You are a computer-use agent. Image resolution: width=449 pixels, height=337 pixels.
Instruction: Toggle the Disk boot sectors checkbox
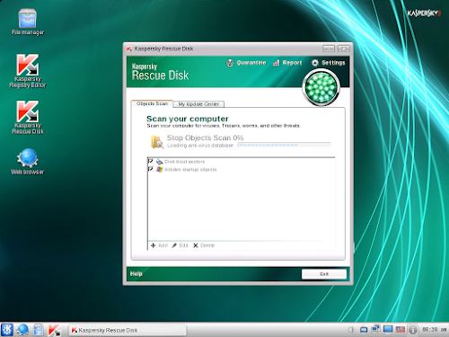click(x=151, y=161)
